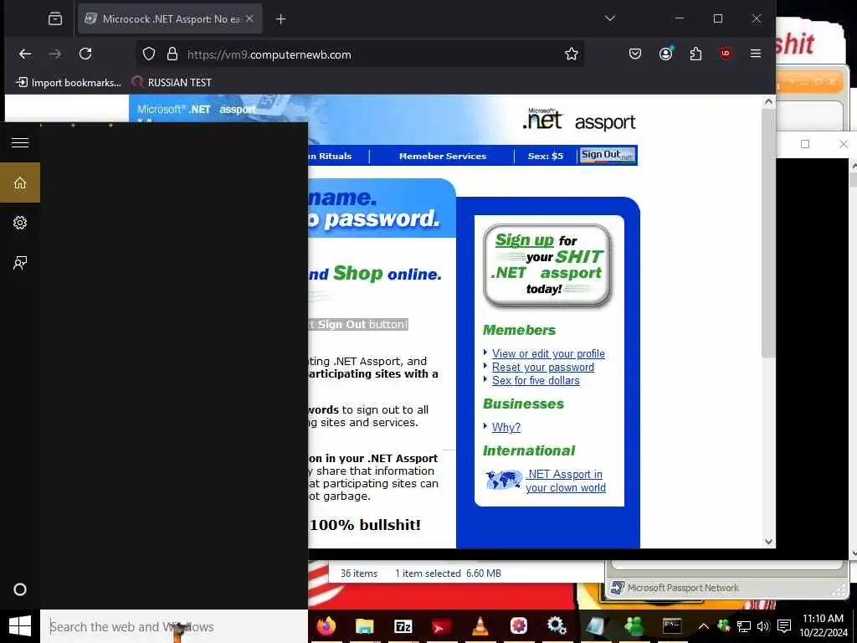Open the green Messenger app in taskbar
Screen dimensions: 857x643
click(x=634, y=626)
